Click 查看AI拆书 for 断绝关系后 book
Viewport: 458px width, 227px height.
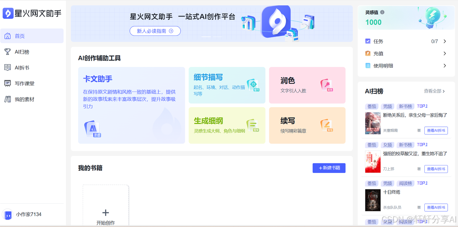click(436, 131)
